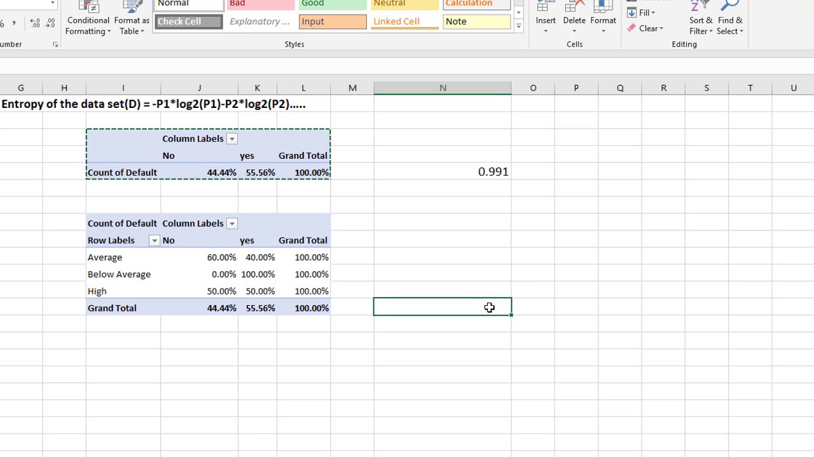
Task: Open the Clear dropdown
Action: point(645,29)
